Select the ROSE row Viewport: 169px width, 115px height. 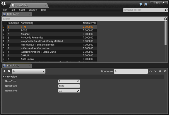[x=50, y=30]
